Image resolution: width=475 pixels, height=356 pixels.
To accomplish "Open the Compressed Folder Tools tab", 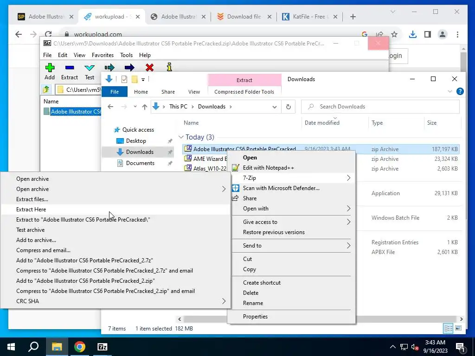I will coord(244,92).
